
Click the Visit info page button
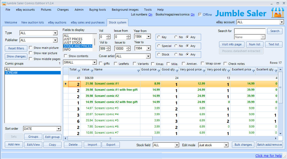tap(232, 44)
